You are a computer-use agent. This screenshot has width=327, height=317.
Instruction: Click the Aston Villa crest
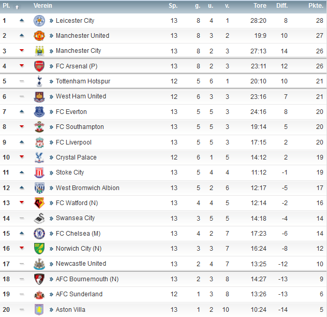click(x=39, y=309)
